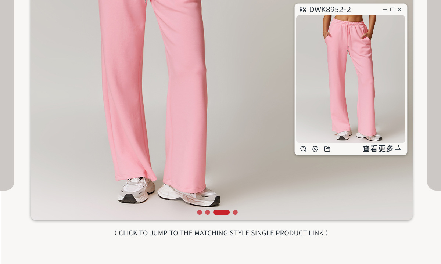The image size is (441, 264).
Task: Click the DWK8952-2 product code title
Action: pos(330,10)
